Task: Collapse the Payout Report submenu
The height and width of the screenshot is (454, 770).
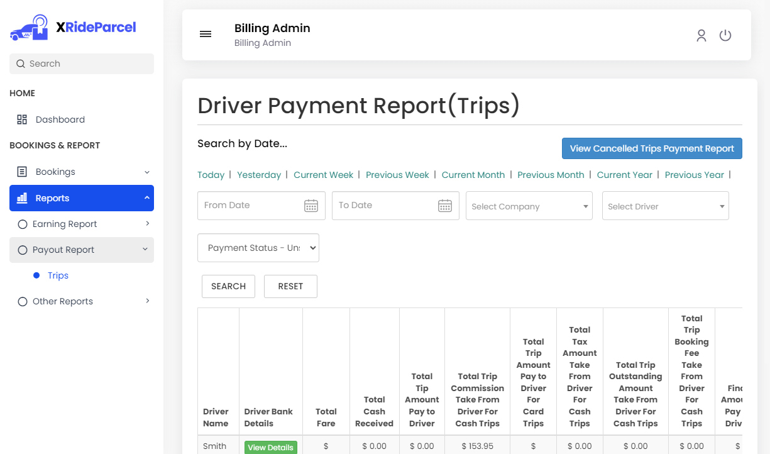Action: point(145,250)
